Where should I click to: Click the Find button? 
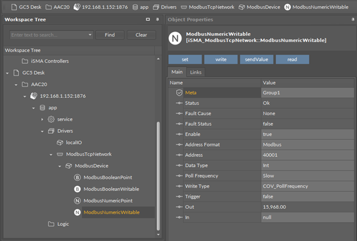pos(110,35)
